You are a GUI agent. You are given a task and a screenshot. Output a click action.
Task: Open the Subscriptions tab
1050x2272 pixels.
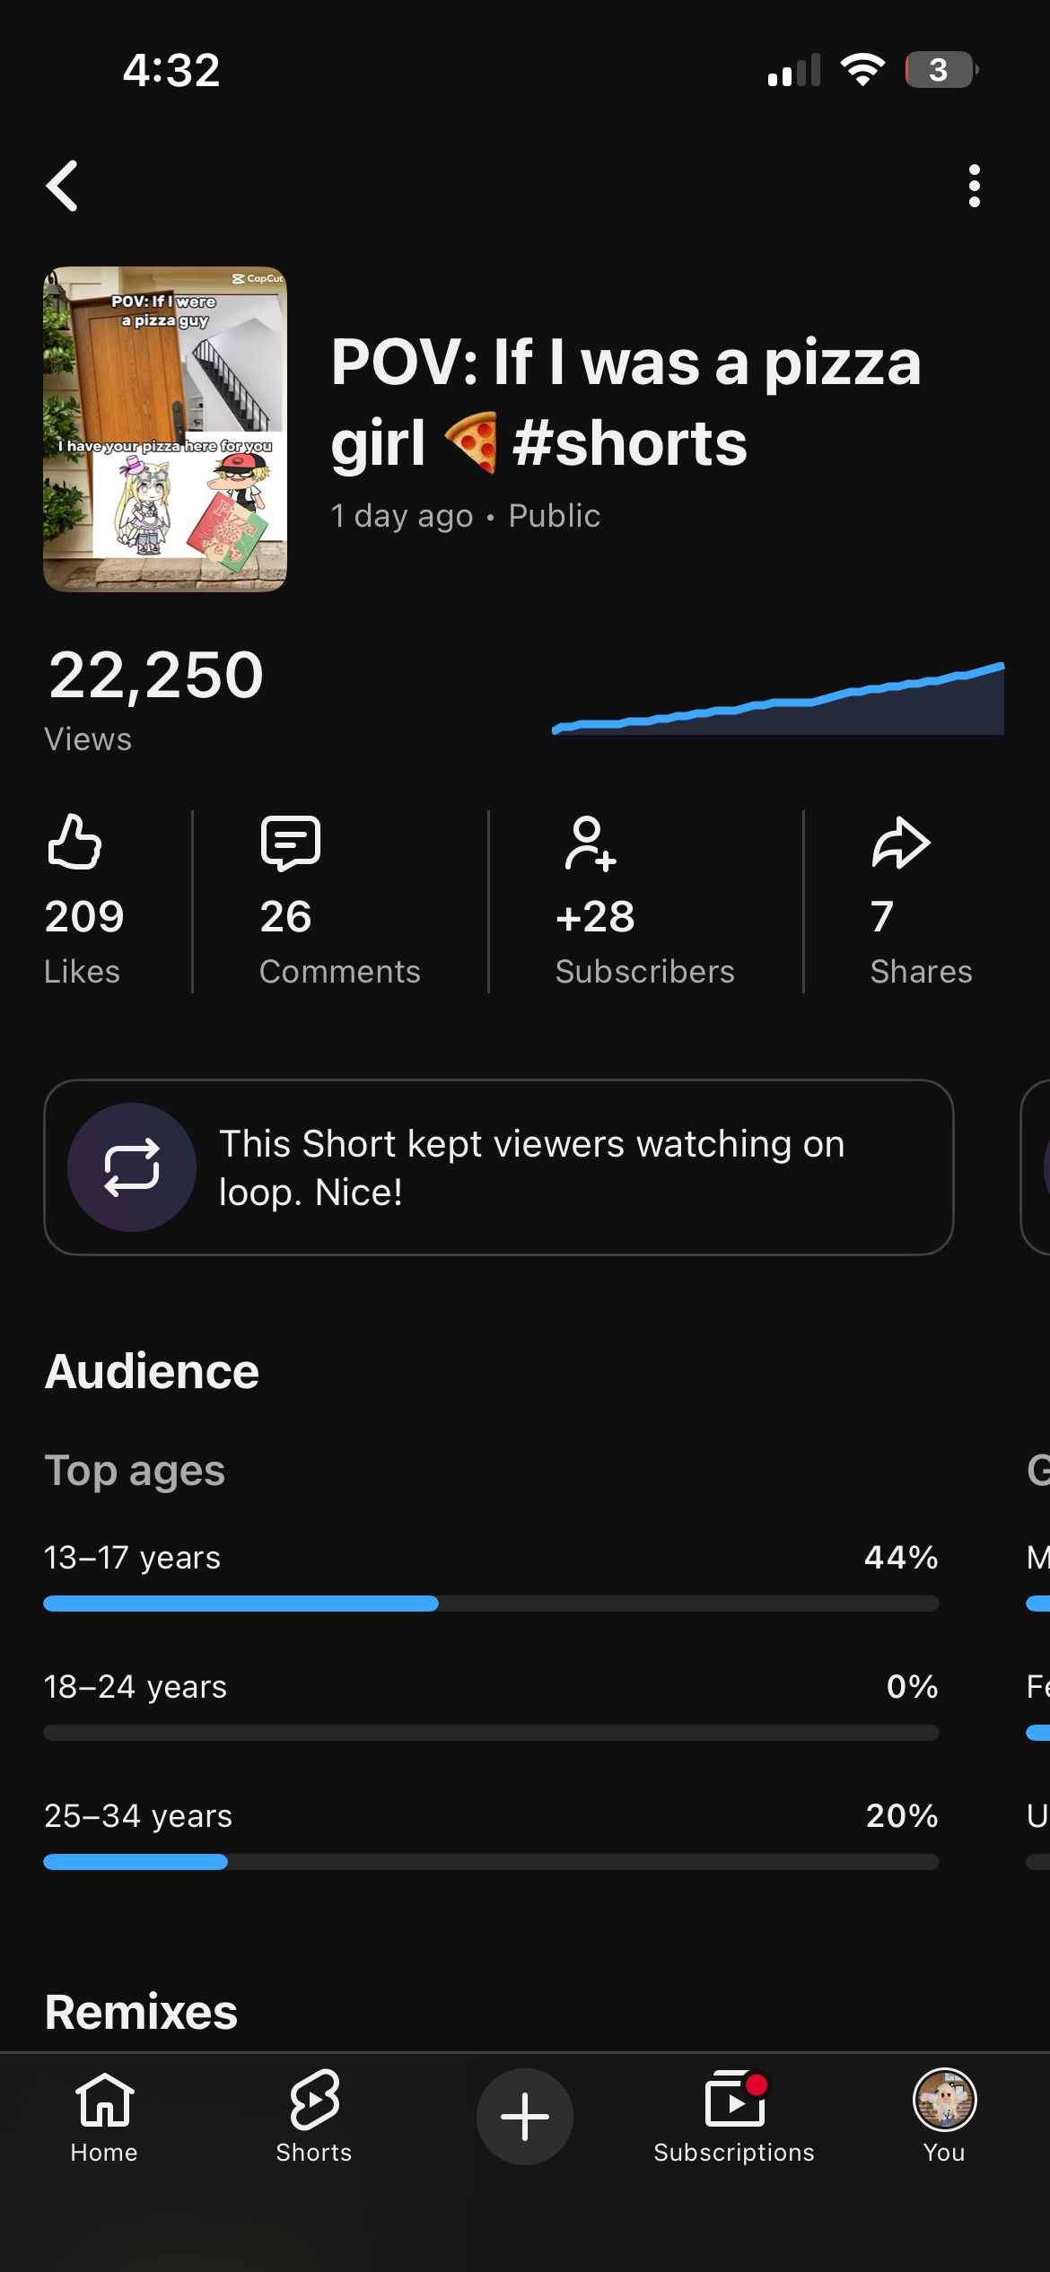point(734,2116)
